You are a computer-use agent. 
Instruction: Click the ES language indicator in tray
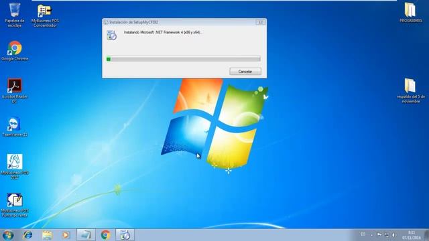[363, 234]
